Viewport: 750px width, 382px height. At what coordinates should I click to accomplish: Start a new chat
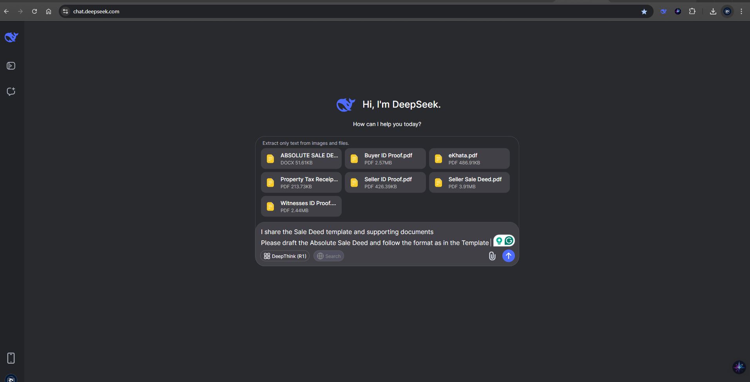[11, 92]
